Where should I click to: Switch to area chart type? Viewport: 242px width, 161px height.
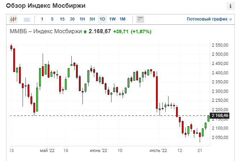pos(27,19)
